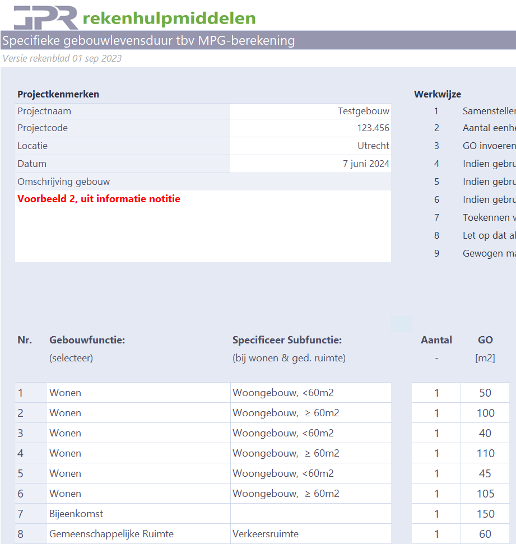
Task: Select the Aantal cell in row 1
Action: coord(436,393)
